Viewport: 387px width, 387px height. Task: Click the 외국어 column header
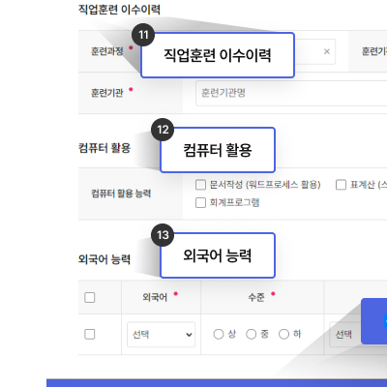pyautogui.click(x=155, y=297)
